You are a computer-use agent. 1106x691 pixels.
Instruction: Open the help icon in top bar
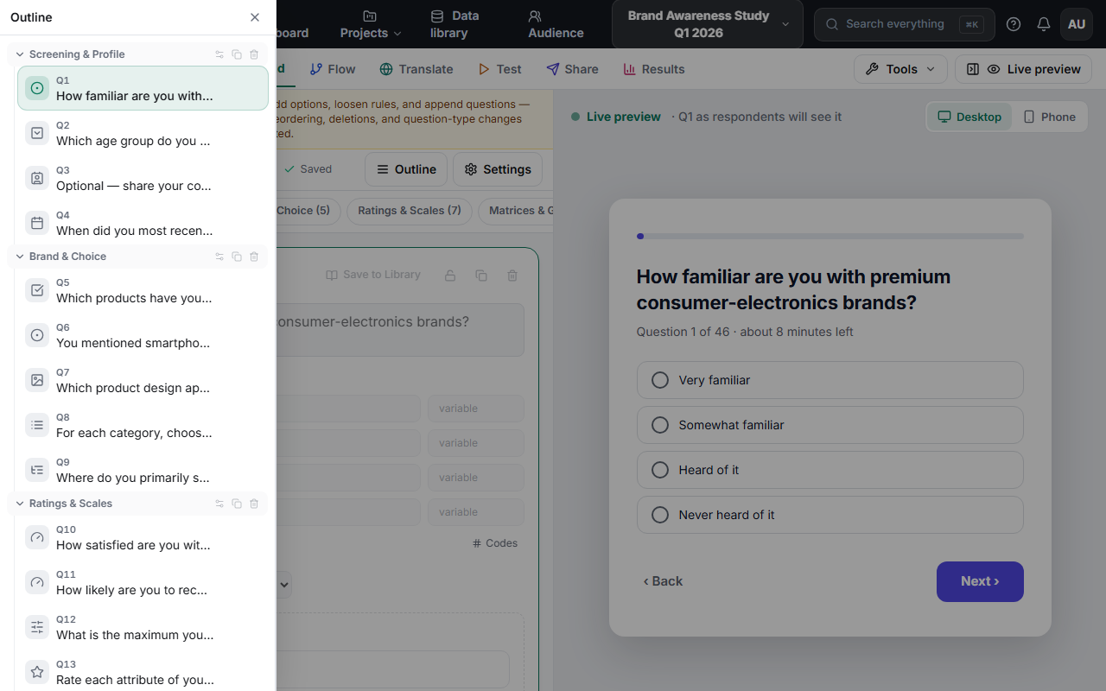coord(1014,24)
